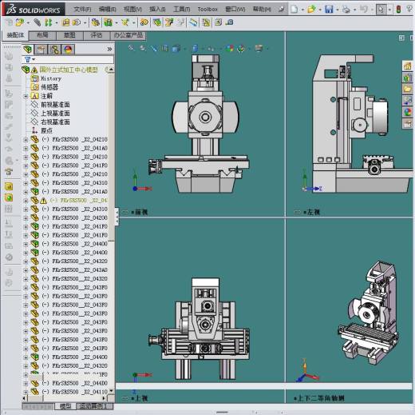Viewport: 415px width, 415px height.
Task: Expand the FKrSRS500 _X2_04110 component node
Action: pos(26,393)
